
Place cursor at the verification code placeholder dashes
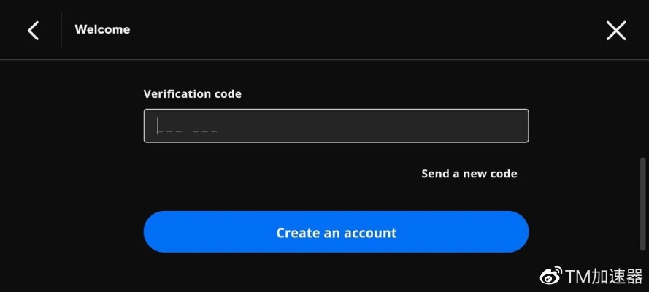[x=188, y=127]
